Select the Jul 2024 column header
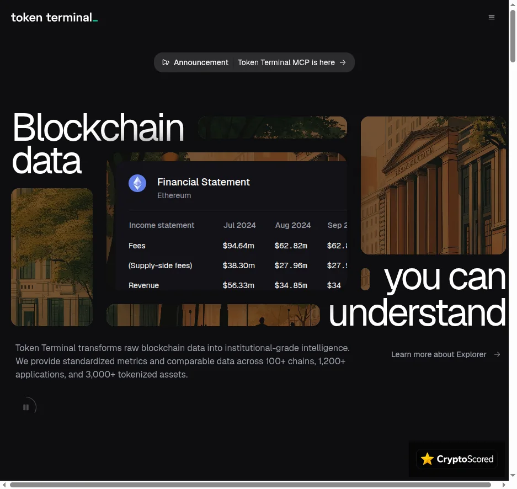 click(x=239, y=225)
